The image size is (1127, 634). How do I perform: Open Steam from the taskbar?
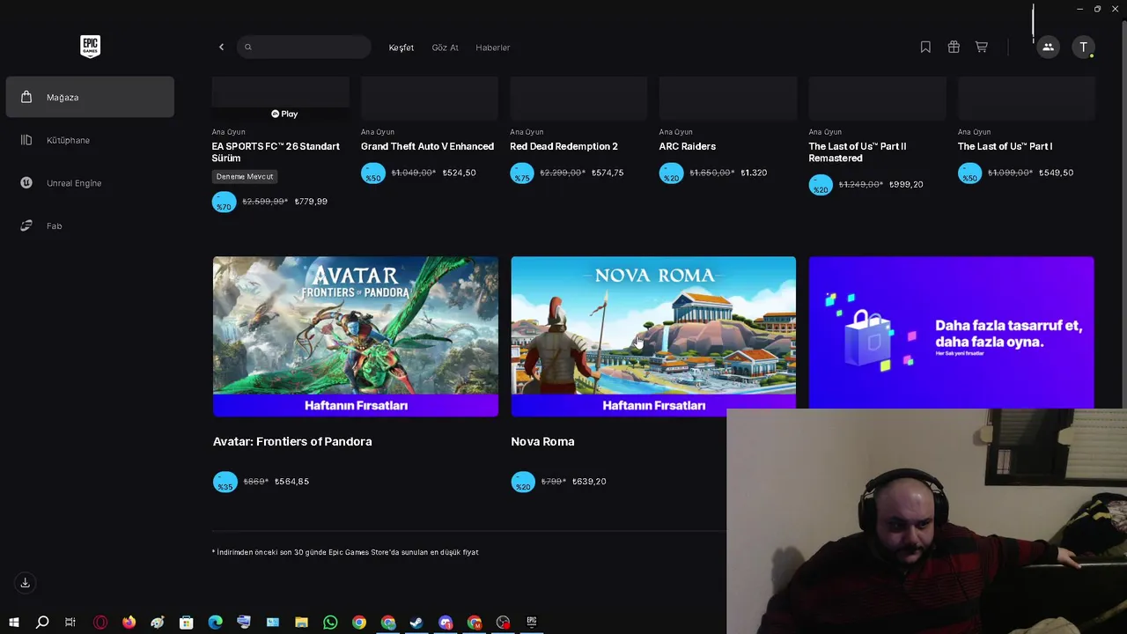click(x=416, y=623)
